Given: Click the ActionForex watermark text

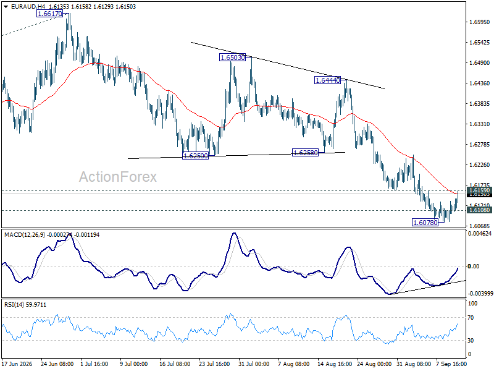Looking at the screenshot, I should pos(118,177).
